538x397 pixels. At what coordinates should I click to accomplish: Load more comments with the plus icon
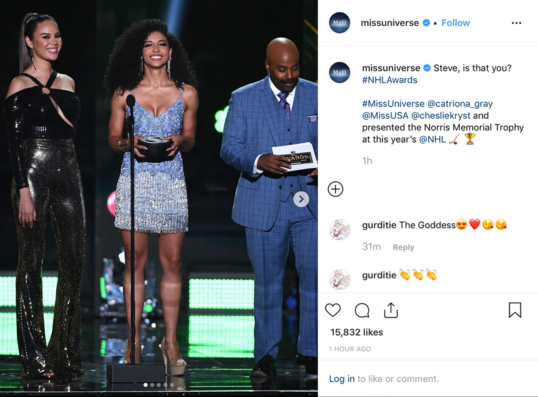(336, 189)
